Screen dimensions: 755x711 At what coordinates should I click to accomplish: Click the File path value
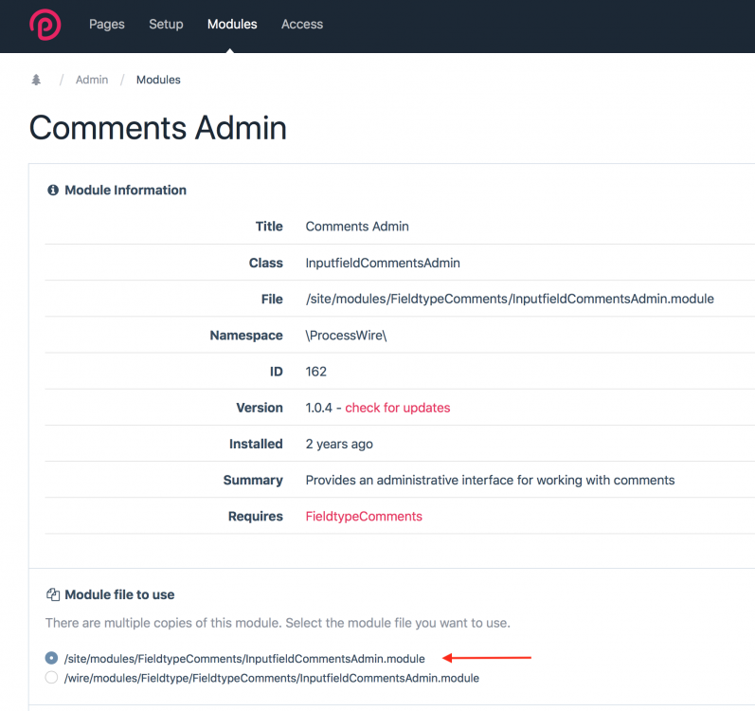[x=510, y=300]
